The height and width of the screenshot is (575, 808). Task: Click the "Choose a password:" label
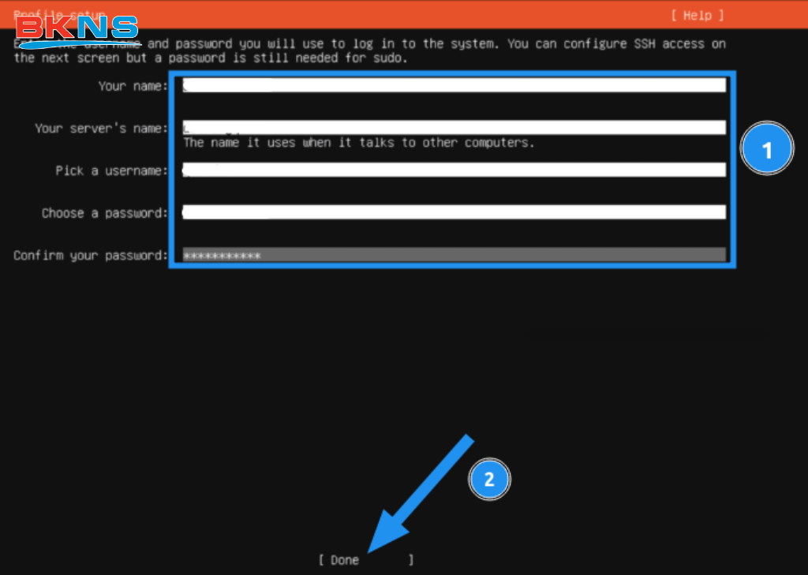[104, 213]
